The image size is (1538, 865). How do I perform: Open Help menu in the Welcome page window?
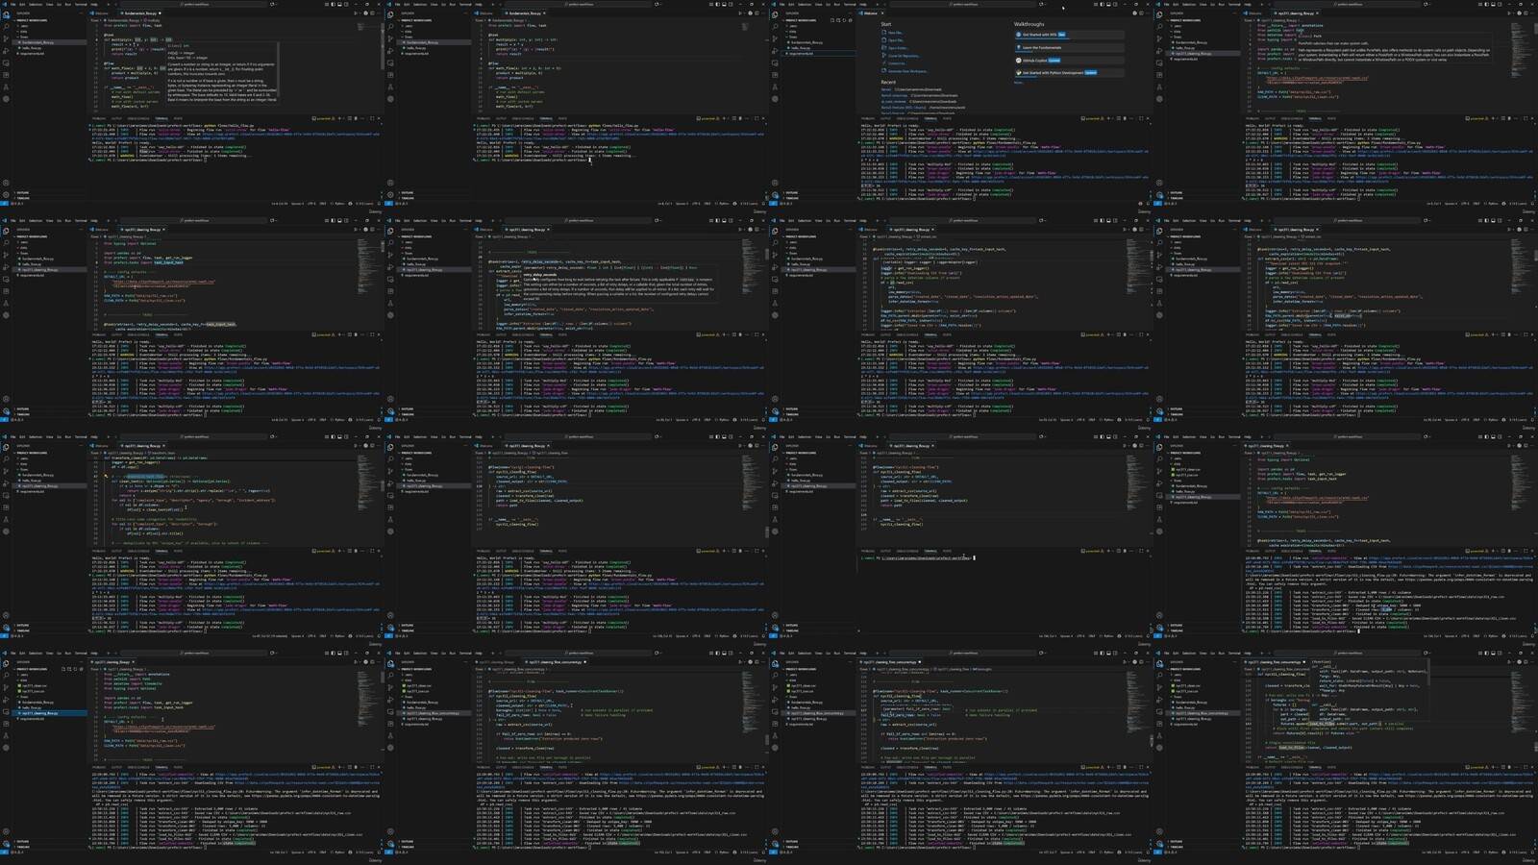pyautogui.click(x=863, y=4)
